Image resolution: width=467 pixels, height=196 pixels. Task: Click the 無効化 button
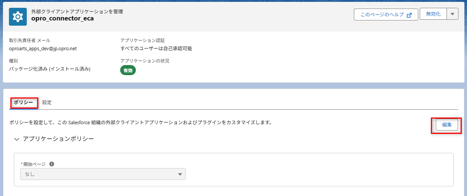[x=433, y=14]
